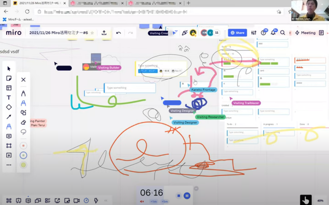Close the pen options panel
The height and width of the screenshot is (205, 329).
click(x=23, y=80)
